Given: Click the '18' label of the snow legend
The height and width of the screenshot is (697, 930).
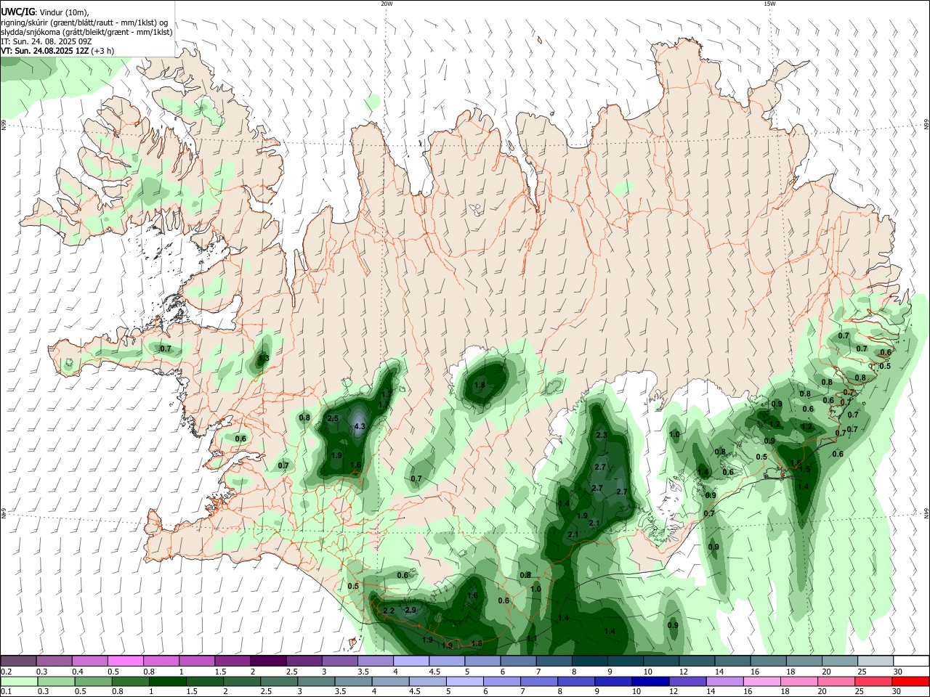Looking at the screenshot, I should 790,672.
